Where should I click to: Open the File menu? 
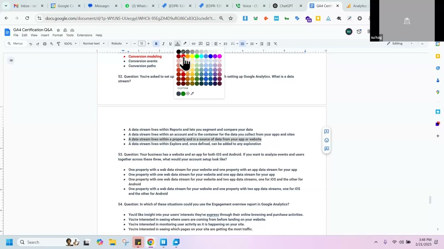pos(16,35)
